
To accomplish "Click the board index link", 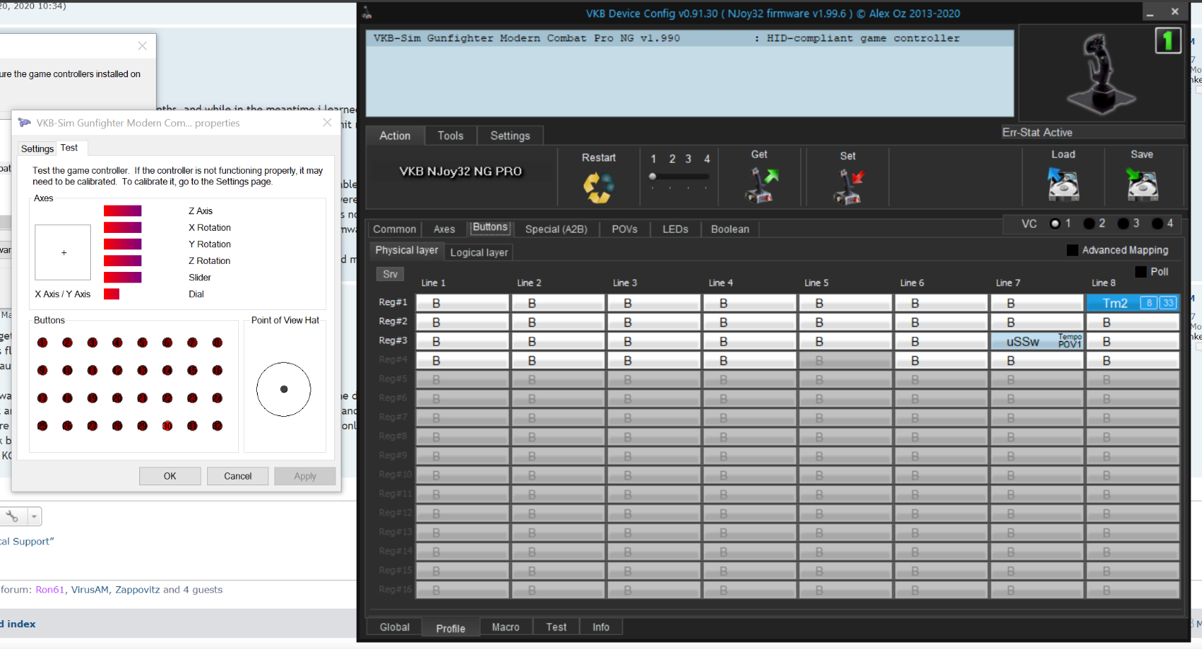I will point(18,624).
